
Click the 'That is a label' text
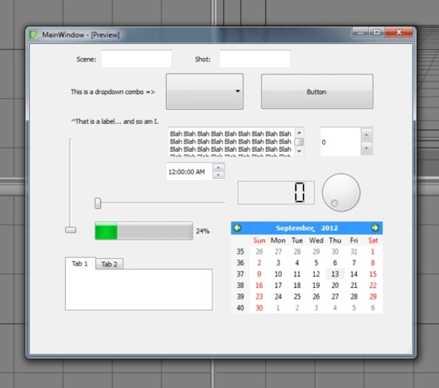click(115, 121)
